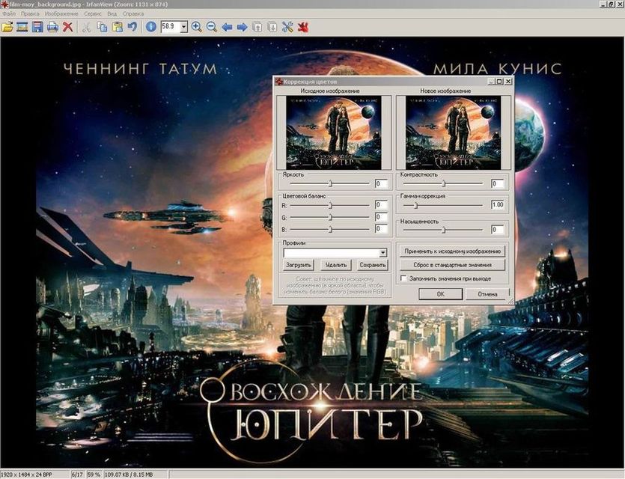This screenshot has height=479, width=625.
Task: Click the Open file folder icon
Action: (x=8, y=27)
